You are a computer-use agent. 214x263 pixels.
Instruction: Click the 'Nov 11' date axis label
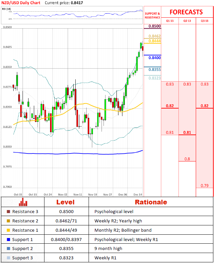click(x=78, y=194)
